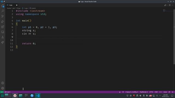This screenshot has height=98, width=175.
Task: Open the Search view in activity bar
Action: pyautogui.click(x=2, y=11)
